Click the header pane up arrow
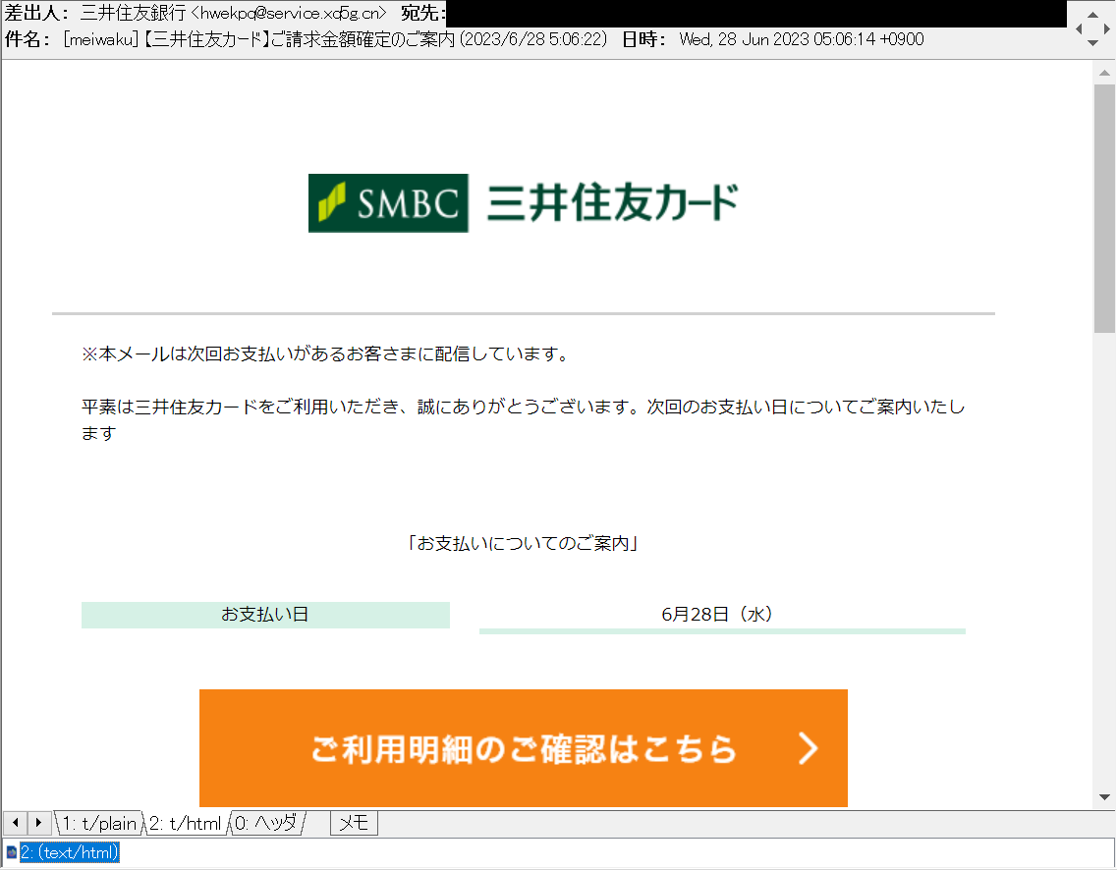The height and width of the screenshot is (870, 1117). [1092, 14]
